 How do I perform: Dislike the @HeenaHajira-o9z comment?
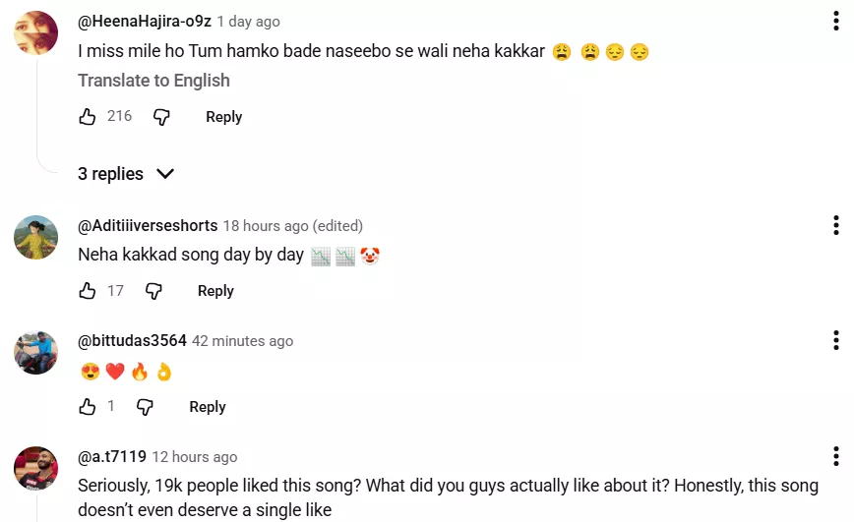click(x=162, y=117)
